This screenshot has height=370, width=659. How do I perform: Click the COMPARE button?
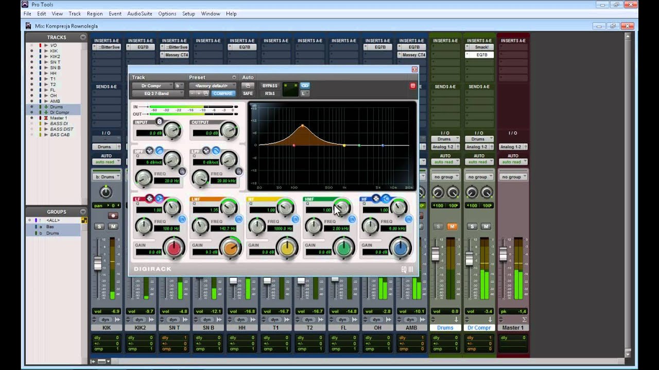[223, 94]
